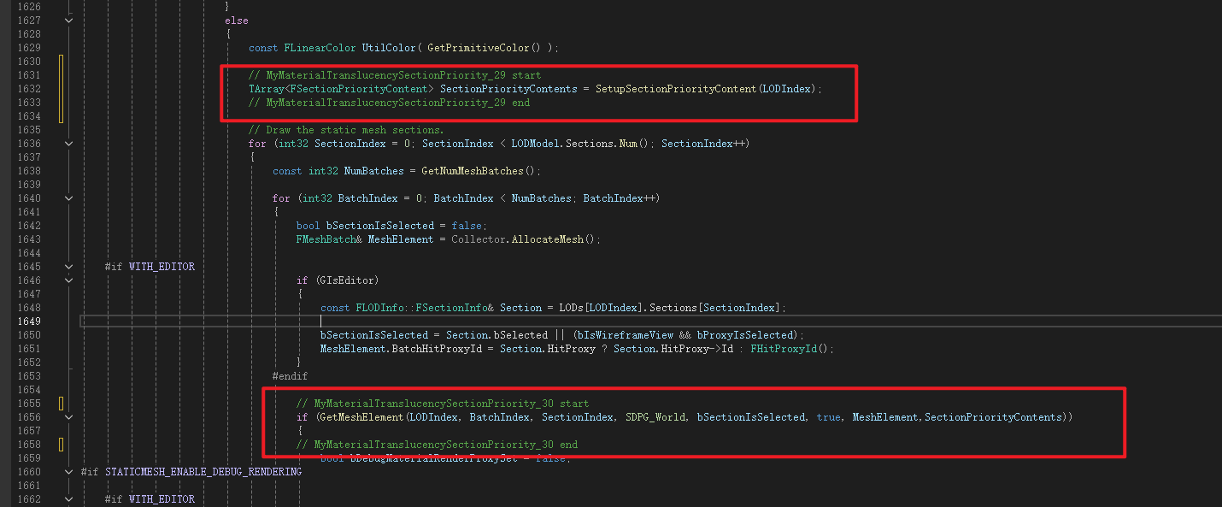Fold the #if WITH_EDITOR region at line 1645
This screenshot has height=507, width=1222.
pos(68,267)
